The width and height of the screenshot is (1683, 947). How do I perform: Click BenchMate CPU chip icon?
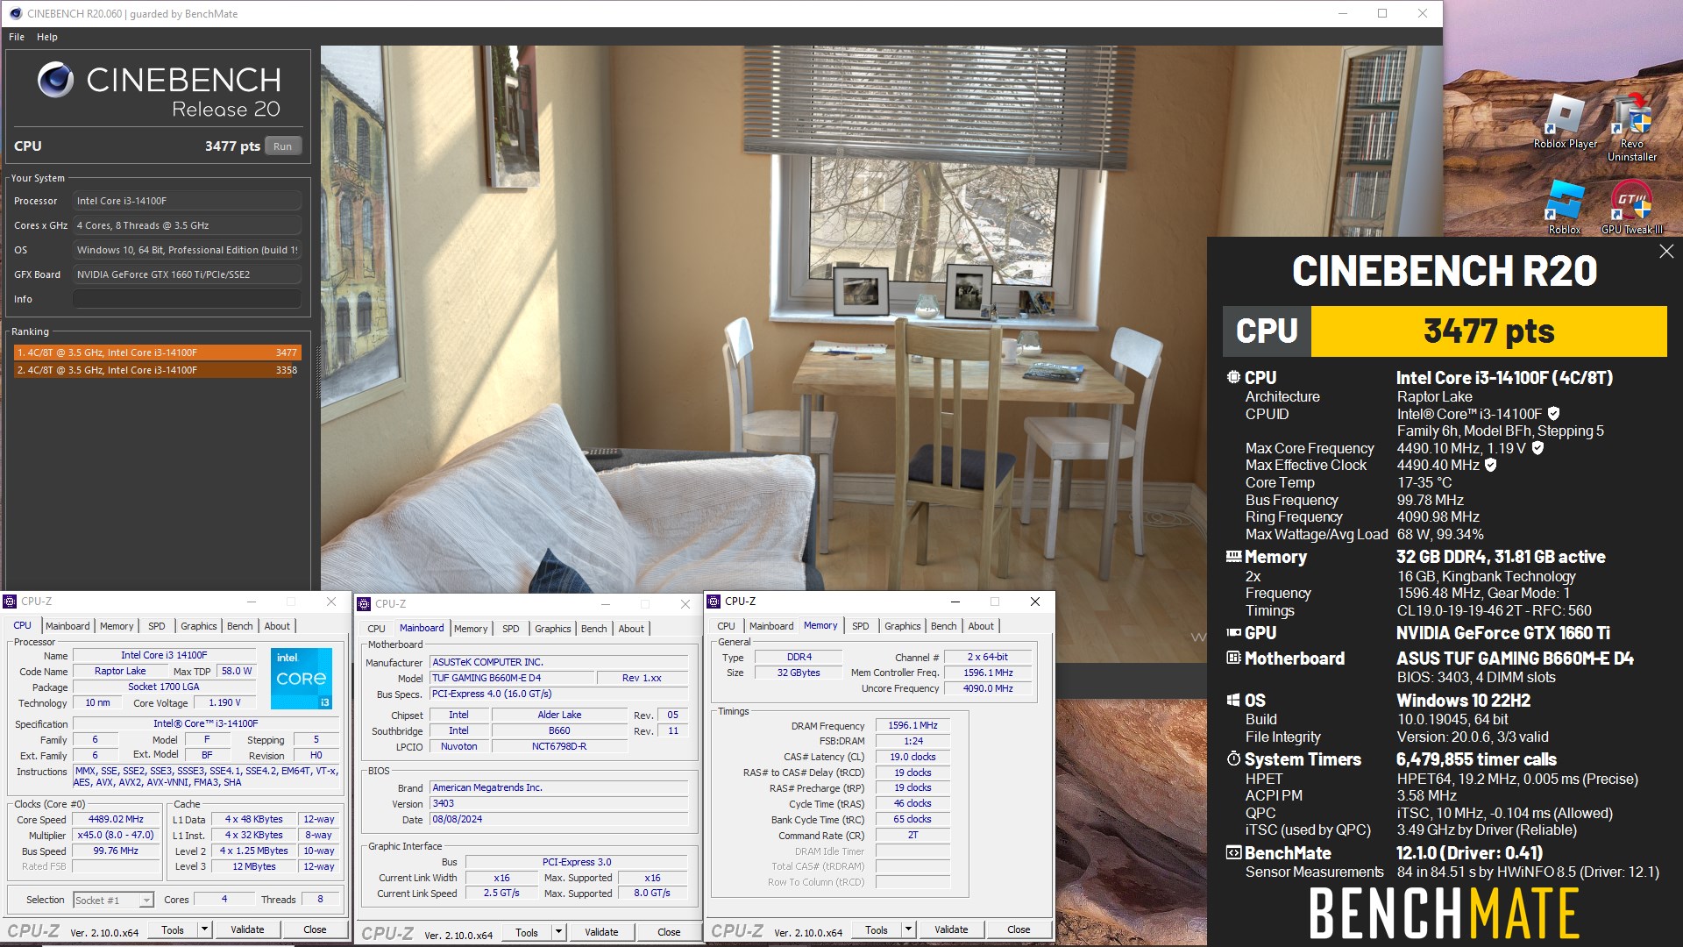click(1233, 378)
